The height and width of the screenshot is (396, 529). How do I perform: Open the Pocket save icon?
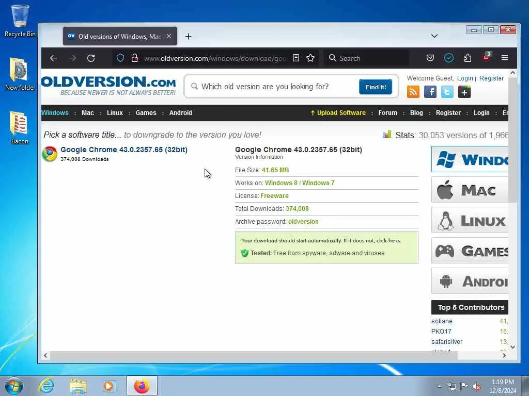[430, 58]
